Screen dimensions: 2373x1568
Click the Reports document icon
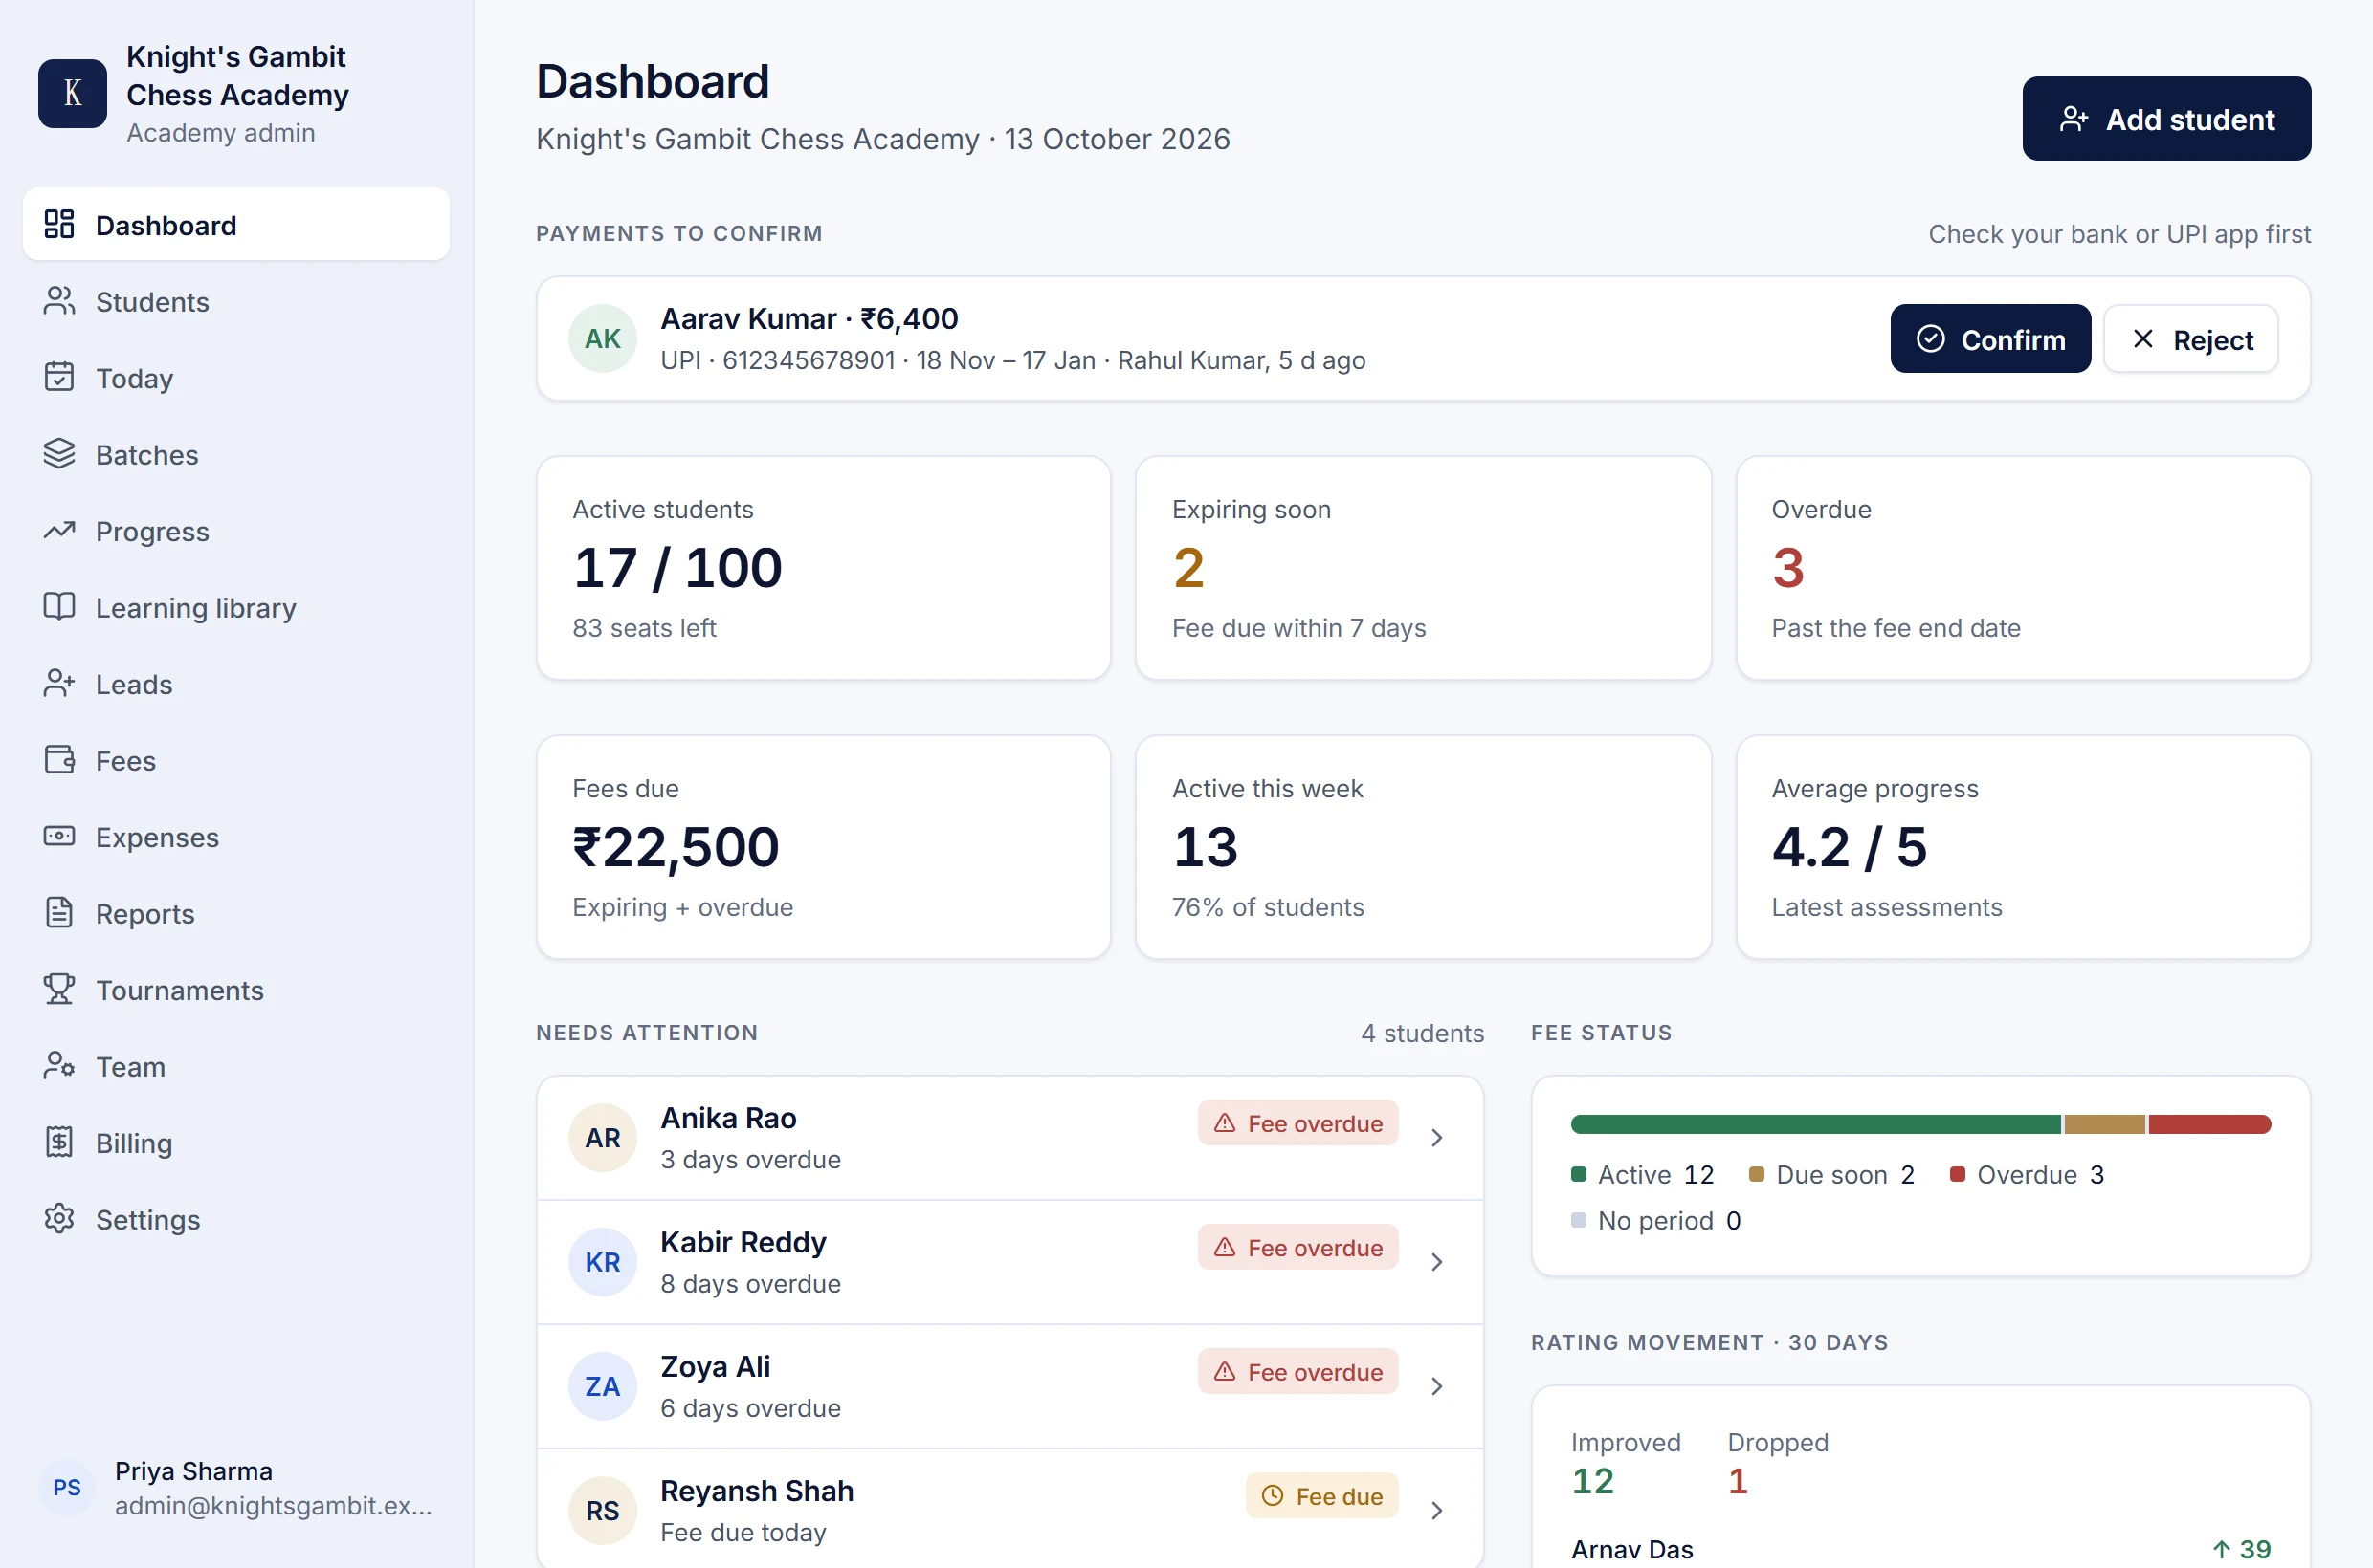[x=59, y=913]
